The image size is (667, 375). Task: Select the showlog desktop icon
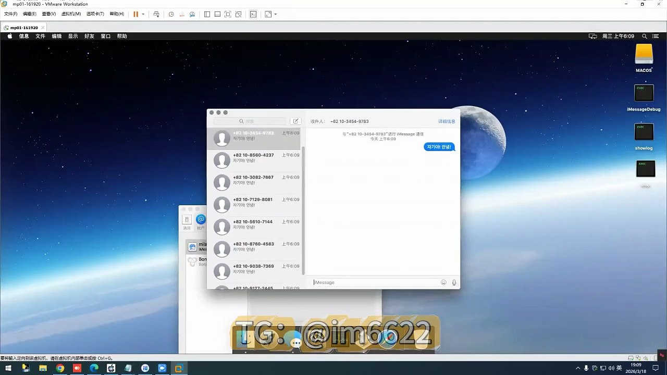[644, 136]
